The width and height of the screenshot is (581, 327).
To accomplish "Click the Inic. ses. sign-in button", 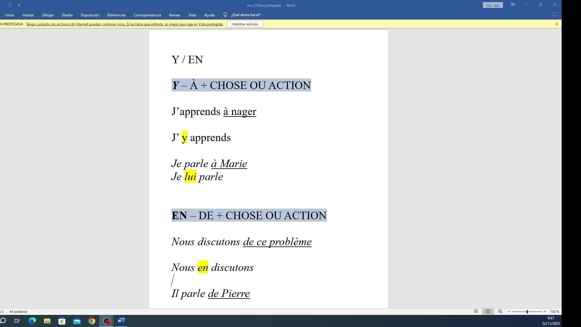I will click(493, 5).
